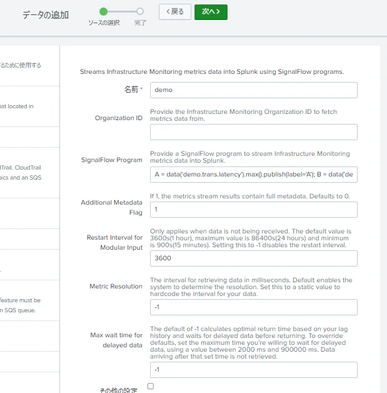Screen dimensions: 387x393
Task: Click the sidebar text ending in ために使用する
Action: 21,66
